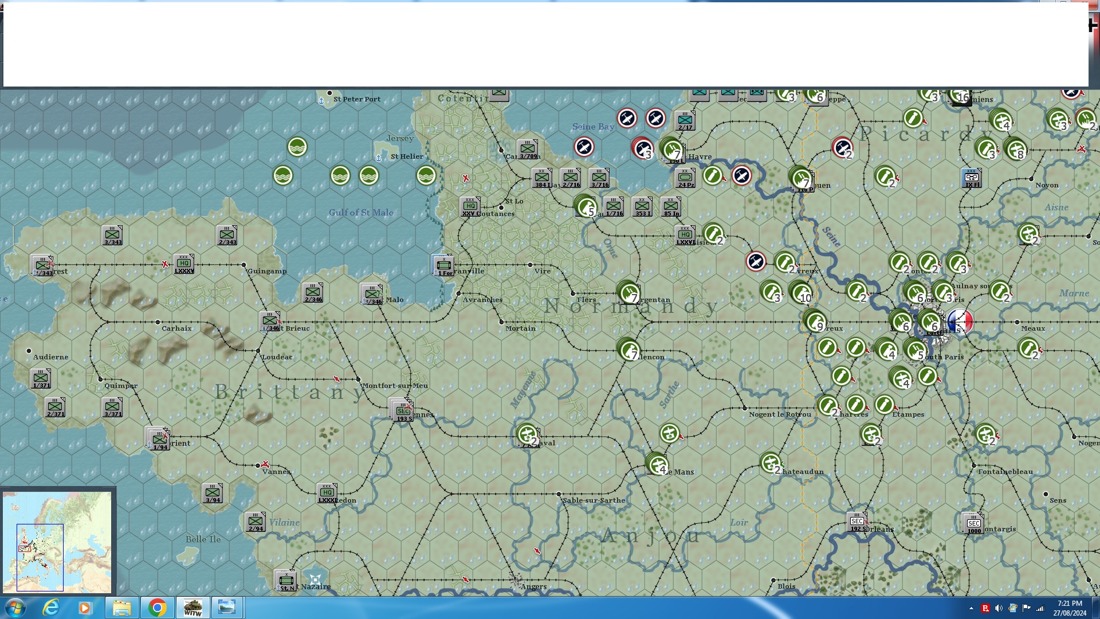Open Google Chrome from the taskbar

tap(157, 608)
